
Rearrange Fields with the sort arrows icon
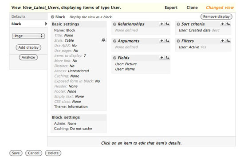point(167,58)
